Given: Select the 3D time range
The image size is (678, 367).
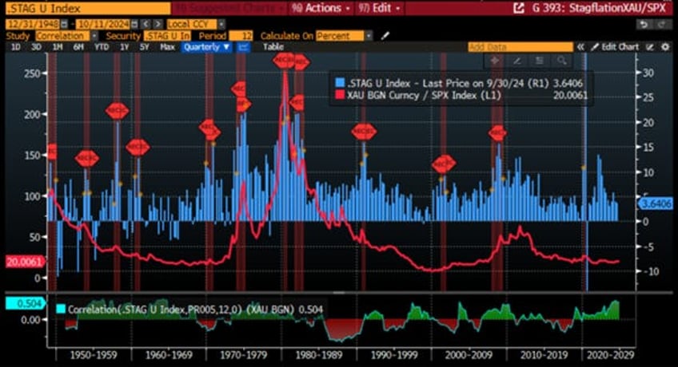Looking at the screenshot, I should click(36, 47).
